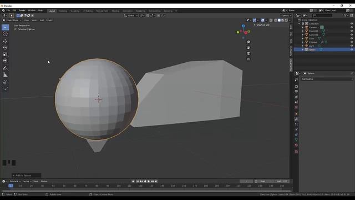The height and width of the screenshot is (200, 355).
Task: Expand the Camera item in outliner
Action: coord(303,27)
